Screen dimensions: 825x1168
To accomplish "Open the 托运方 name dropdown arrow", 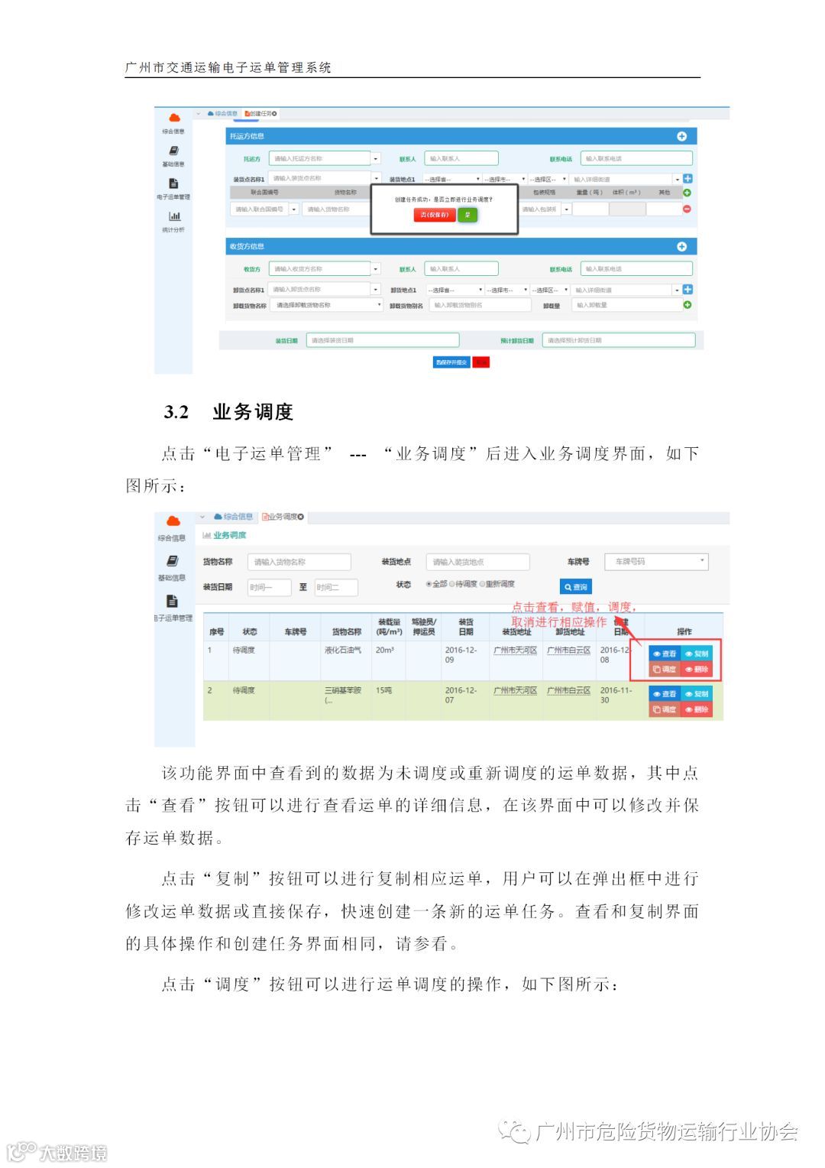I will (376, 159).
